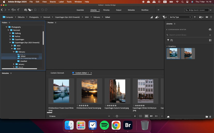Image resolution: width=214 pixels, height=133 pixels.
Task: Click the thumbnail size slider handle
Action: pos(117,116)
